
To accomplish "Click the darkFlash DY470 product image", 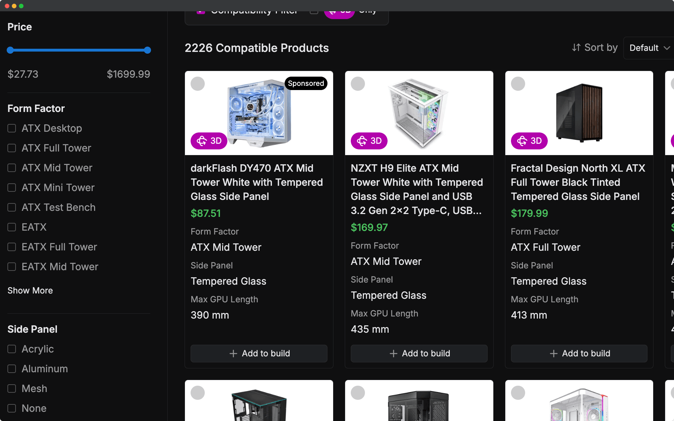I will coord(259,113).
